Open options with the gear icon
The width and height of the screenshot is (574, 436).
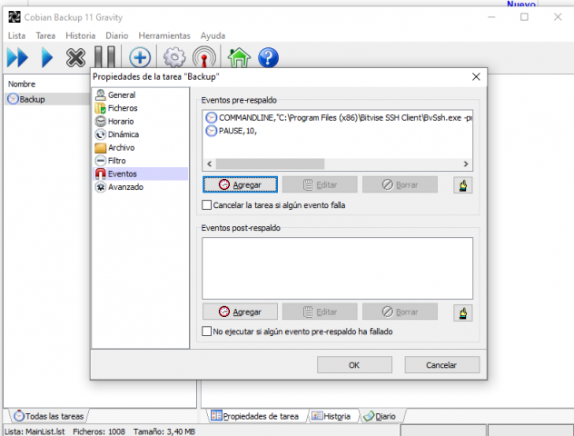(174, 57)
